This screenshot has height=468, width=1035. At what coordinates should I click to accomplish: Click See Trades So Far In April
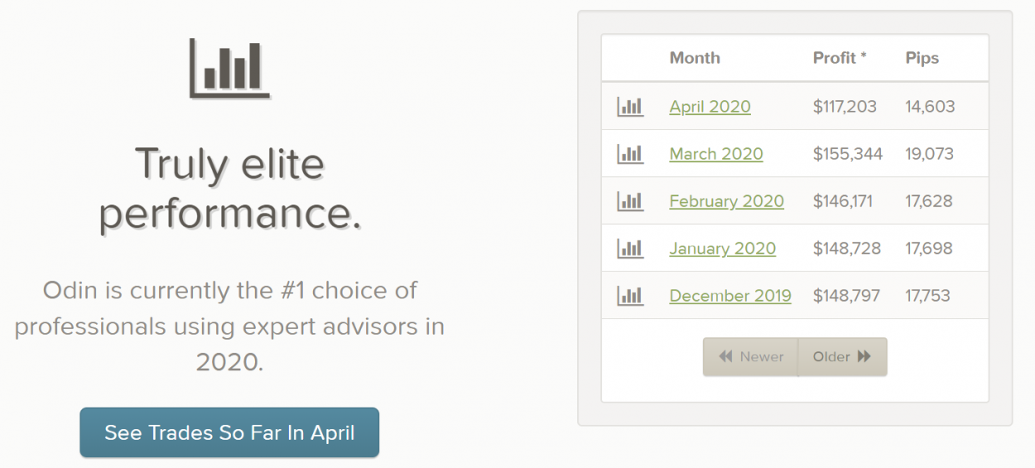point(229,432)
